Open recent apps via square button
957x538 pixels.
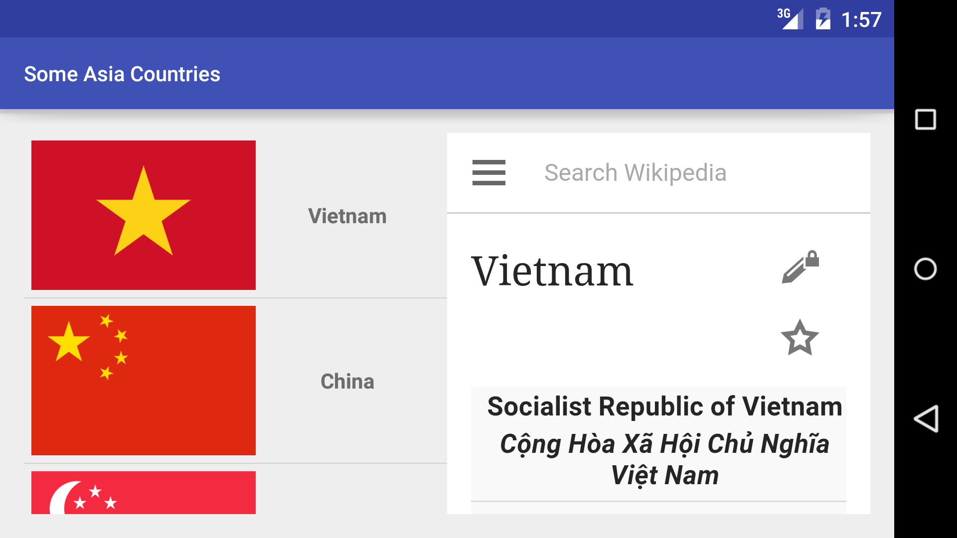click(x=926, y=120)
